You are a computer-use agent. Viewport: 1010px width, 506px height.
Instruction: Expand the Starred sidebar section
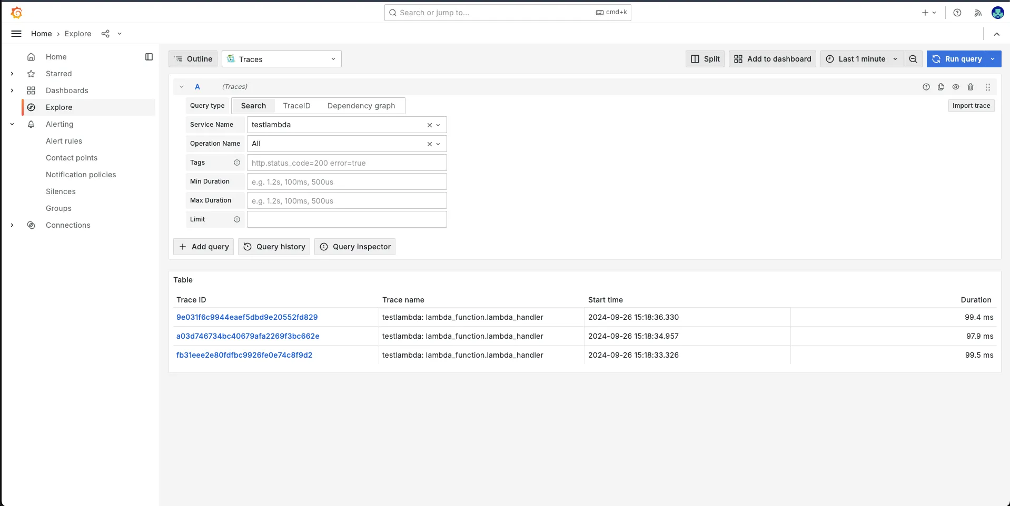click(x=12, y=74)
